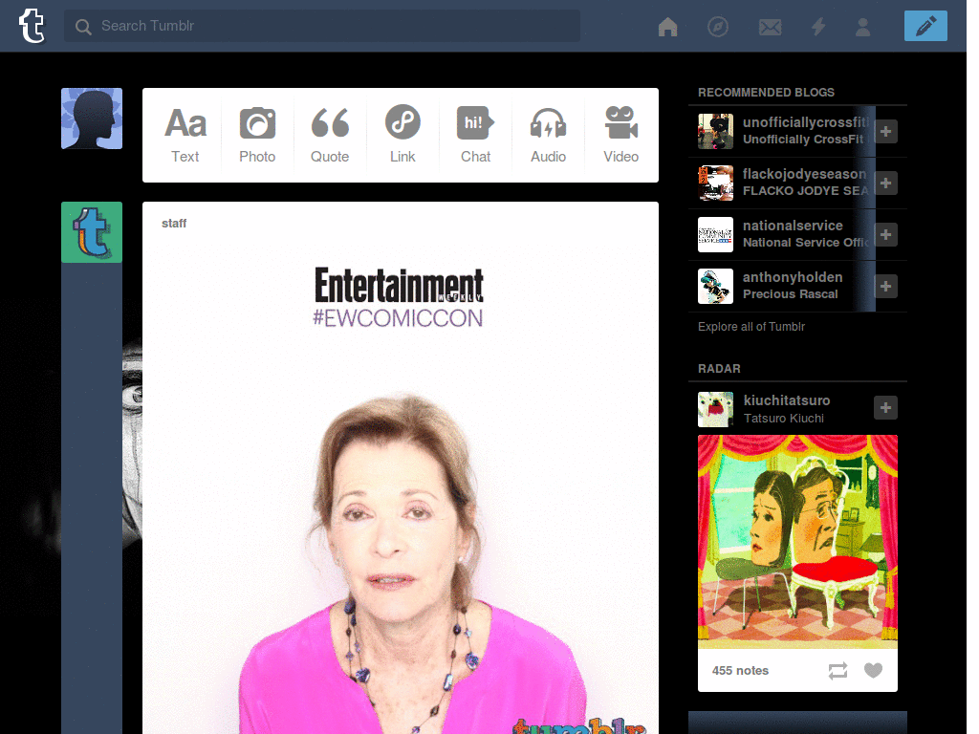Viewport: 979px width, 734px height.
Task: Open anthonyholden blog link
Action: point(793,277)
